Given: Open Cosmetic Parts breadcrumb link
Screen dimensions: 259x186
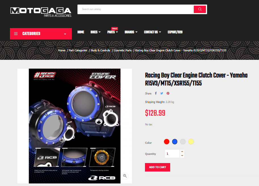Looking at the screenshot, I should tap(123, 50).
